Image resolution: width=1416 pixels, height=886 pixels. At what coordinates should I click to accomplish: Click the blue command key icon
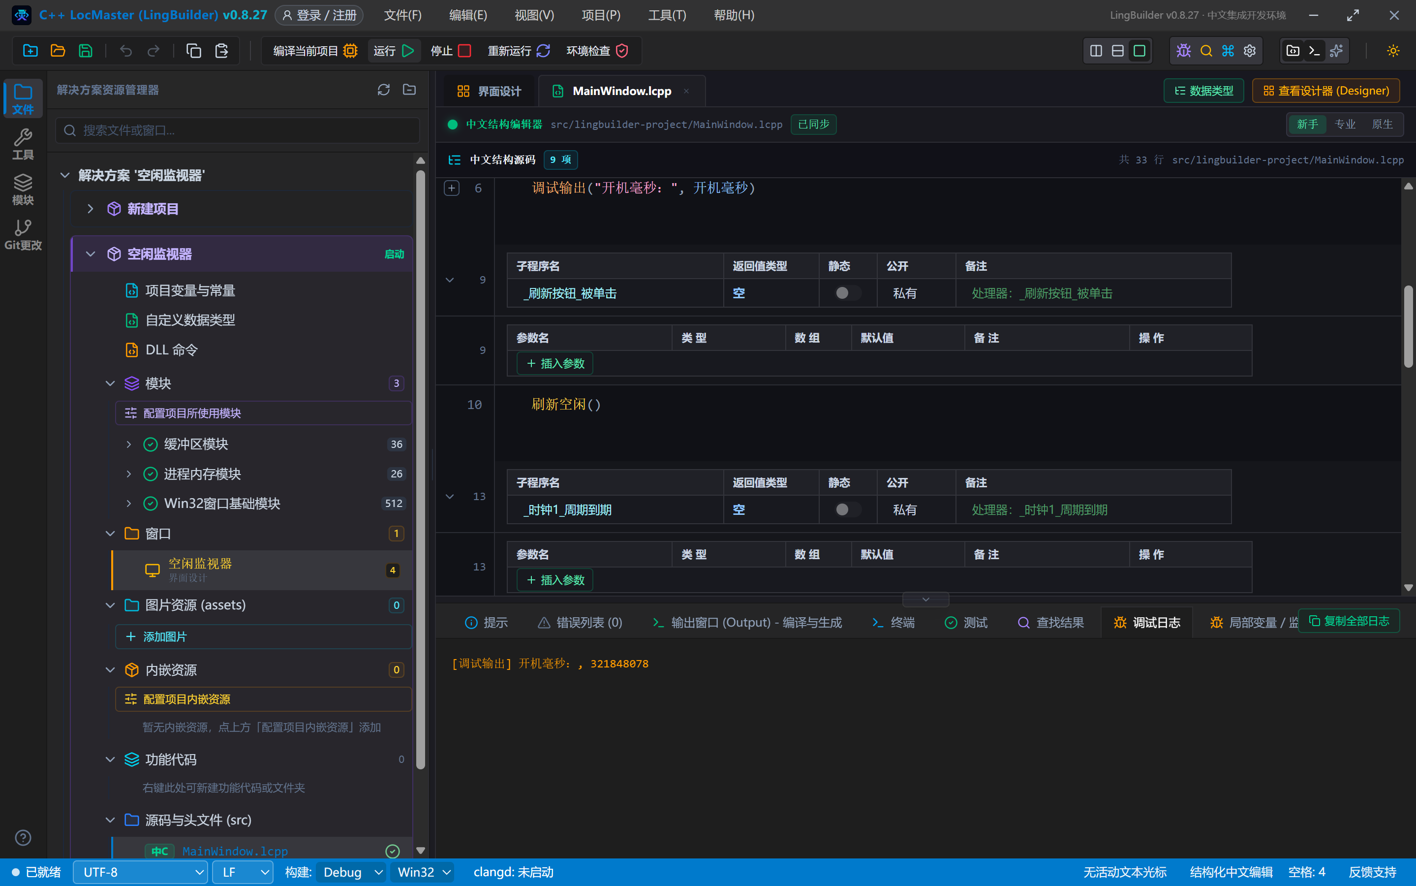(1228, 51)
